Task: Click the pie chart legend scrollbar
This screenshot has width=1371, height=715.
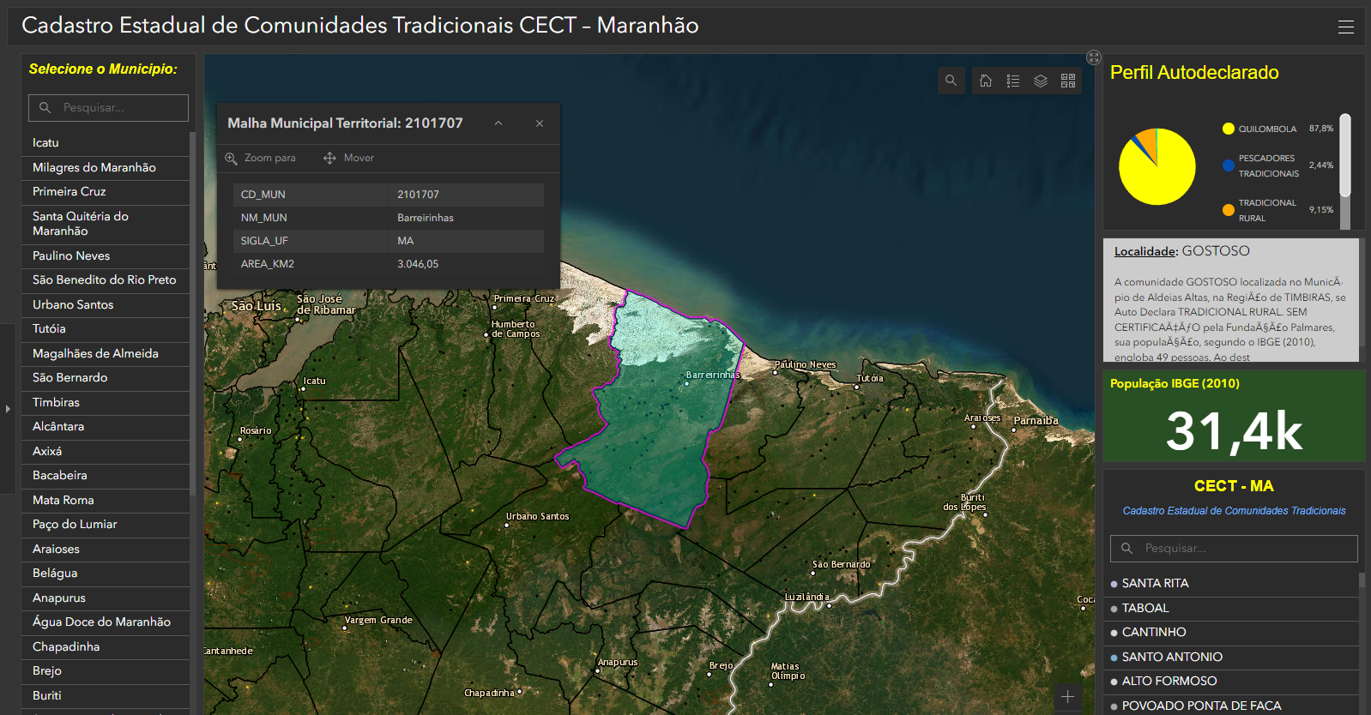Action: 1345,156
